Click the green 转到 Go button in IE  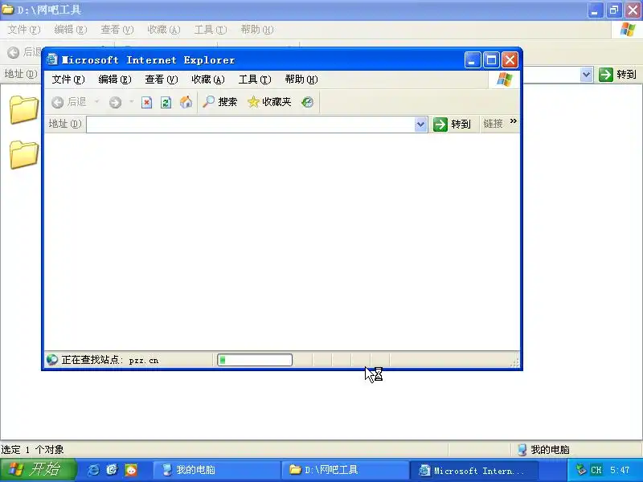point(452,125)
